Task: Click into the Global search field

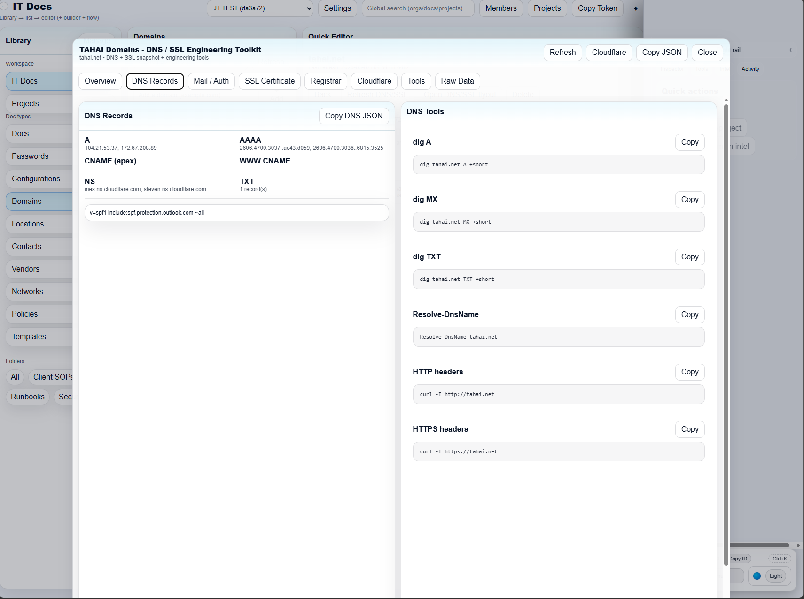Action: click(417, 8)
